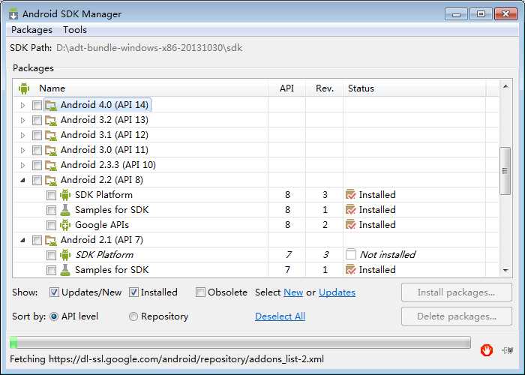
Task: Click the Rev. column header
Action: (x=325, y=88)
